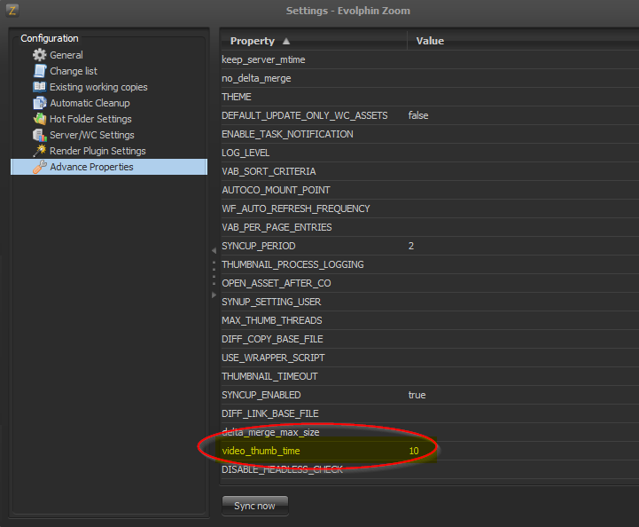Select keep_server_mtime property

263,59
